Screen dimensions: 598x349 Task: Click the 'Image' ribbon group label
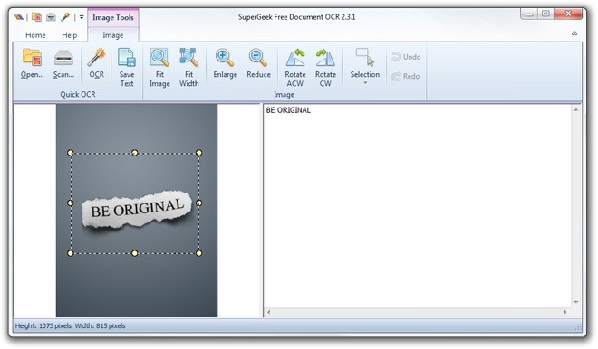284,94
